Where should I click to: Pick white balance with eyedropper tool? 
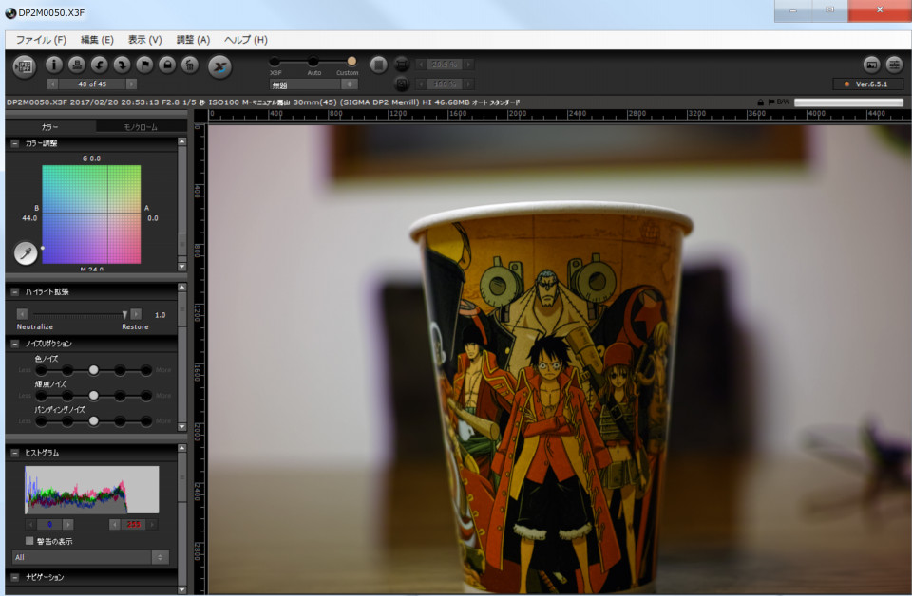pos(26,253)
